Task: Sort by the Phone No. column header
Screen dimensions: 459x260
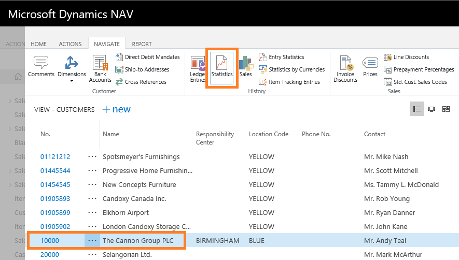Action: [316, 134]
